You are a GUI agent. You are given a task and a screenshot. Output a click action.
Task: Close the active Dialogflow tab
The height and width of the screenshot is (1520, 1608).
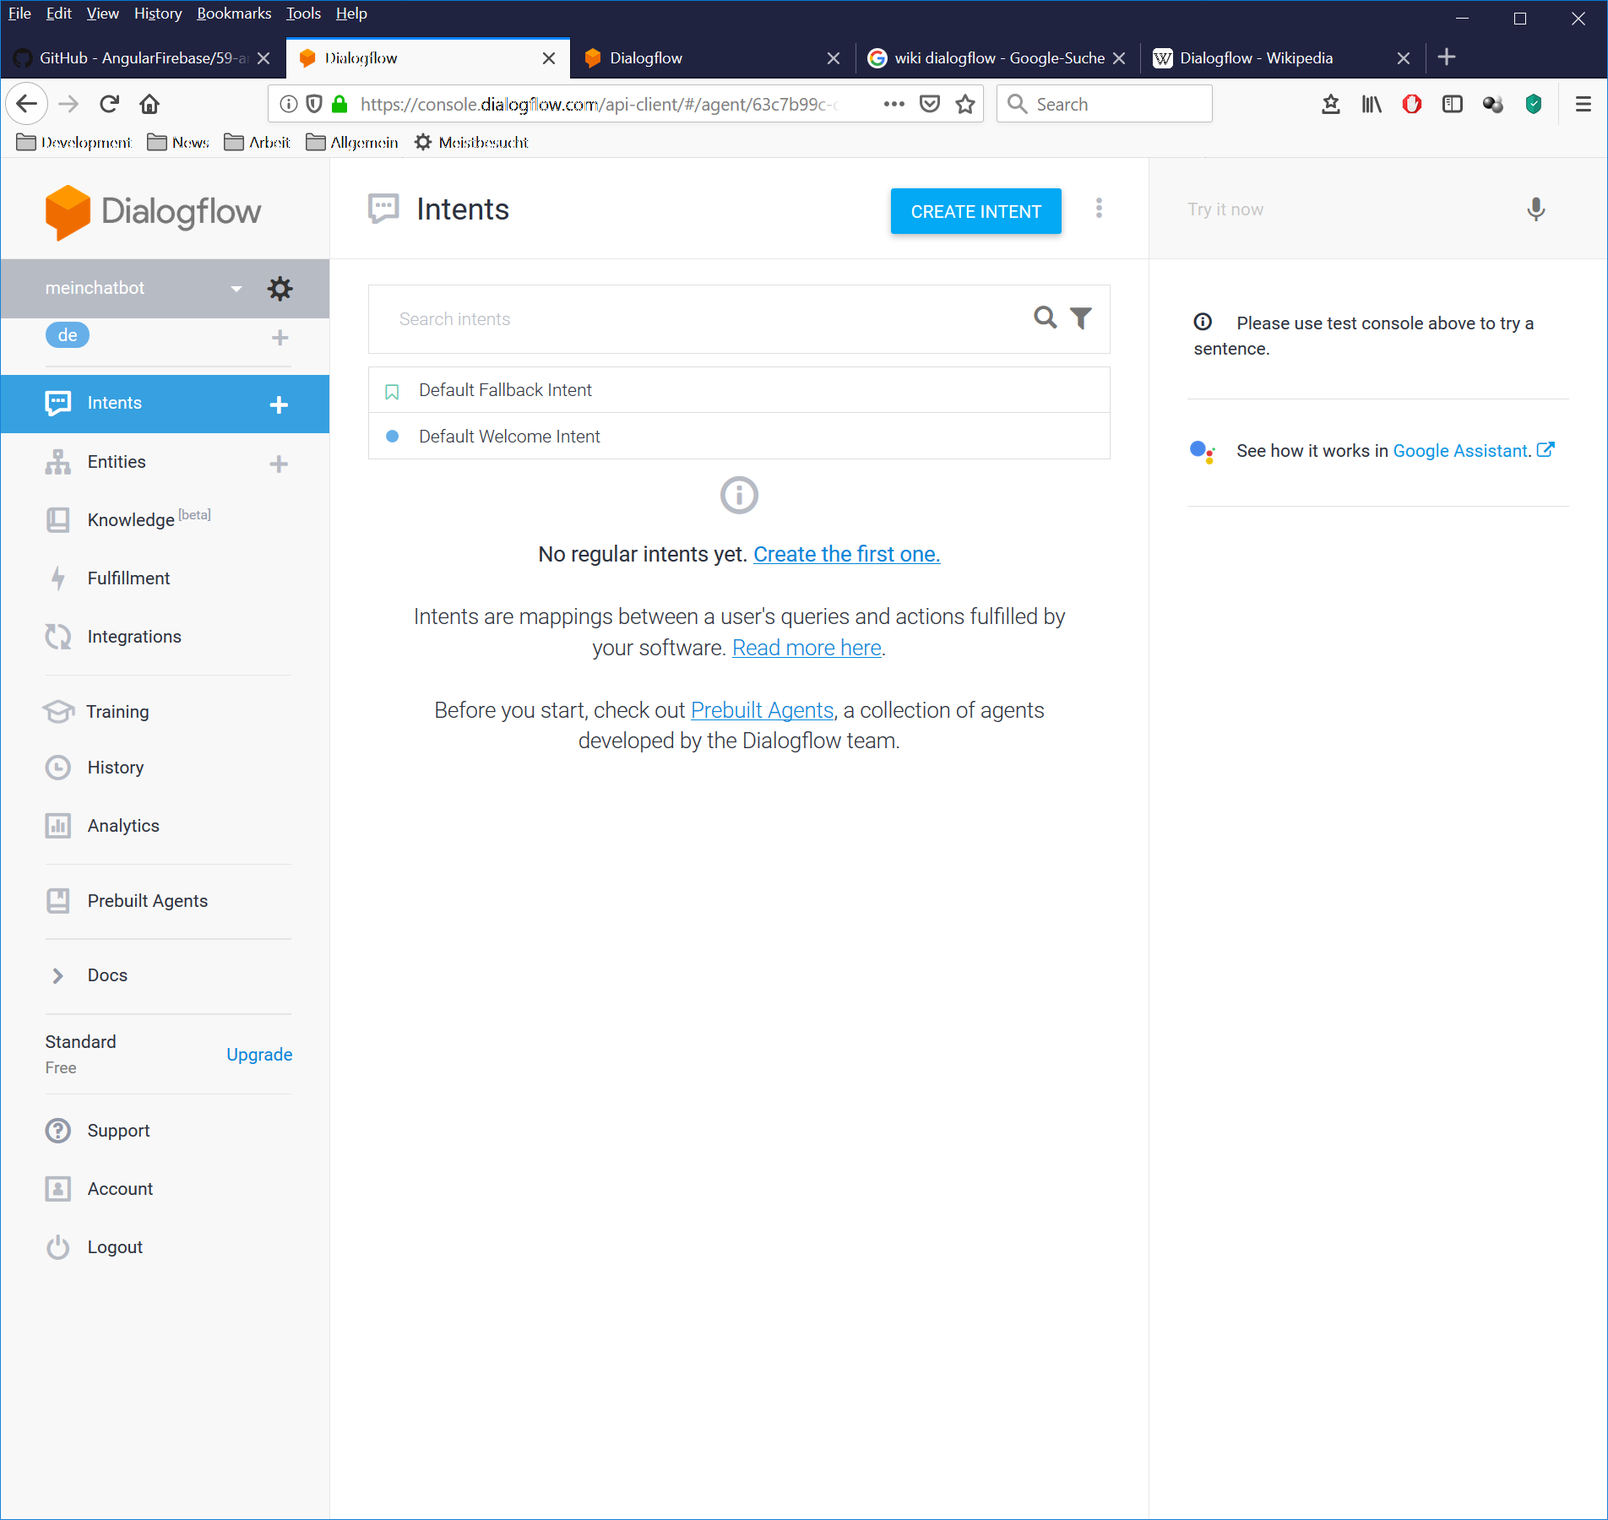click(x=549, y=58)
